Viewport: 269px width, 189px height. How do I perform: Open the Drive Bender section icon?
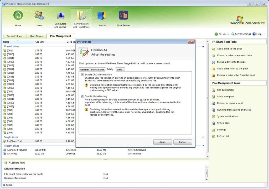[x=123, y=15]
